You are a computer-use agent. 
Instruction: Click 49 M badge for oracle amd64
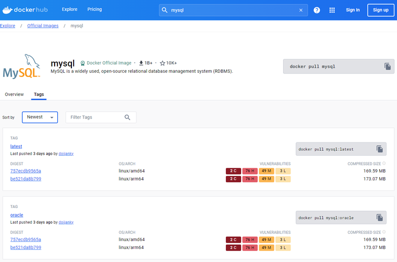pos(266,239)
